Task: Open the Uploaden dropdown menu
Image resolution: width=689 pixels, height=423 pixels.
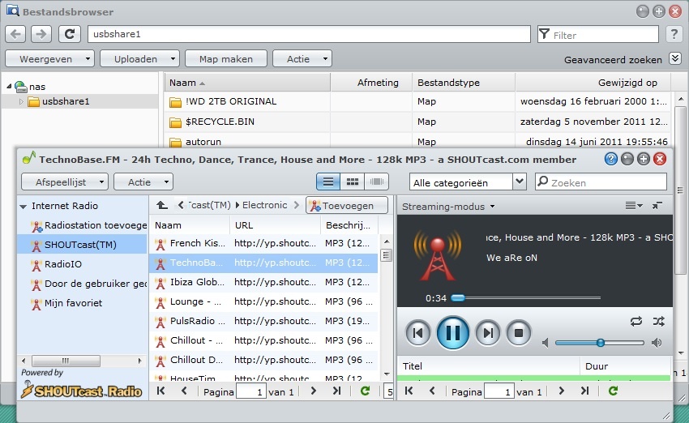Action: tap(139, 59)
